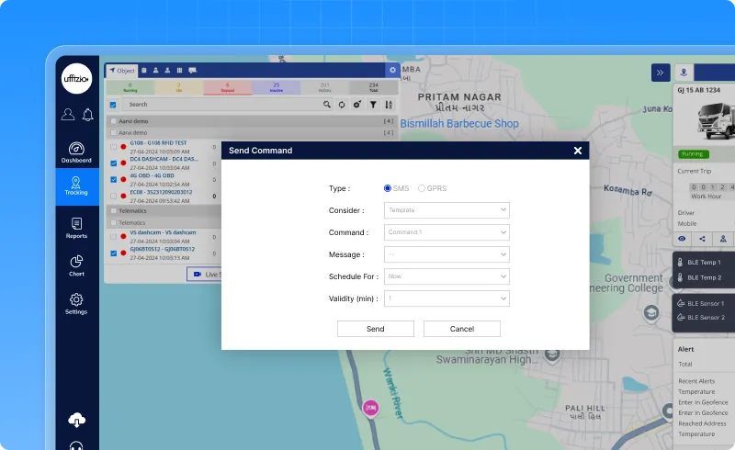The image size is (735, 450).
Task: Click the sort order icon
Action: pos(389,106)
